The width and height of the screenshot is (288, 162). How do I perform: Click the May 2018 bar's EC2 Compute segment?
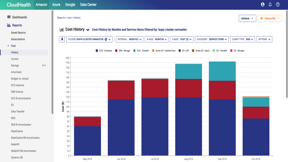point(87,141)
